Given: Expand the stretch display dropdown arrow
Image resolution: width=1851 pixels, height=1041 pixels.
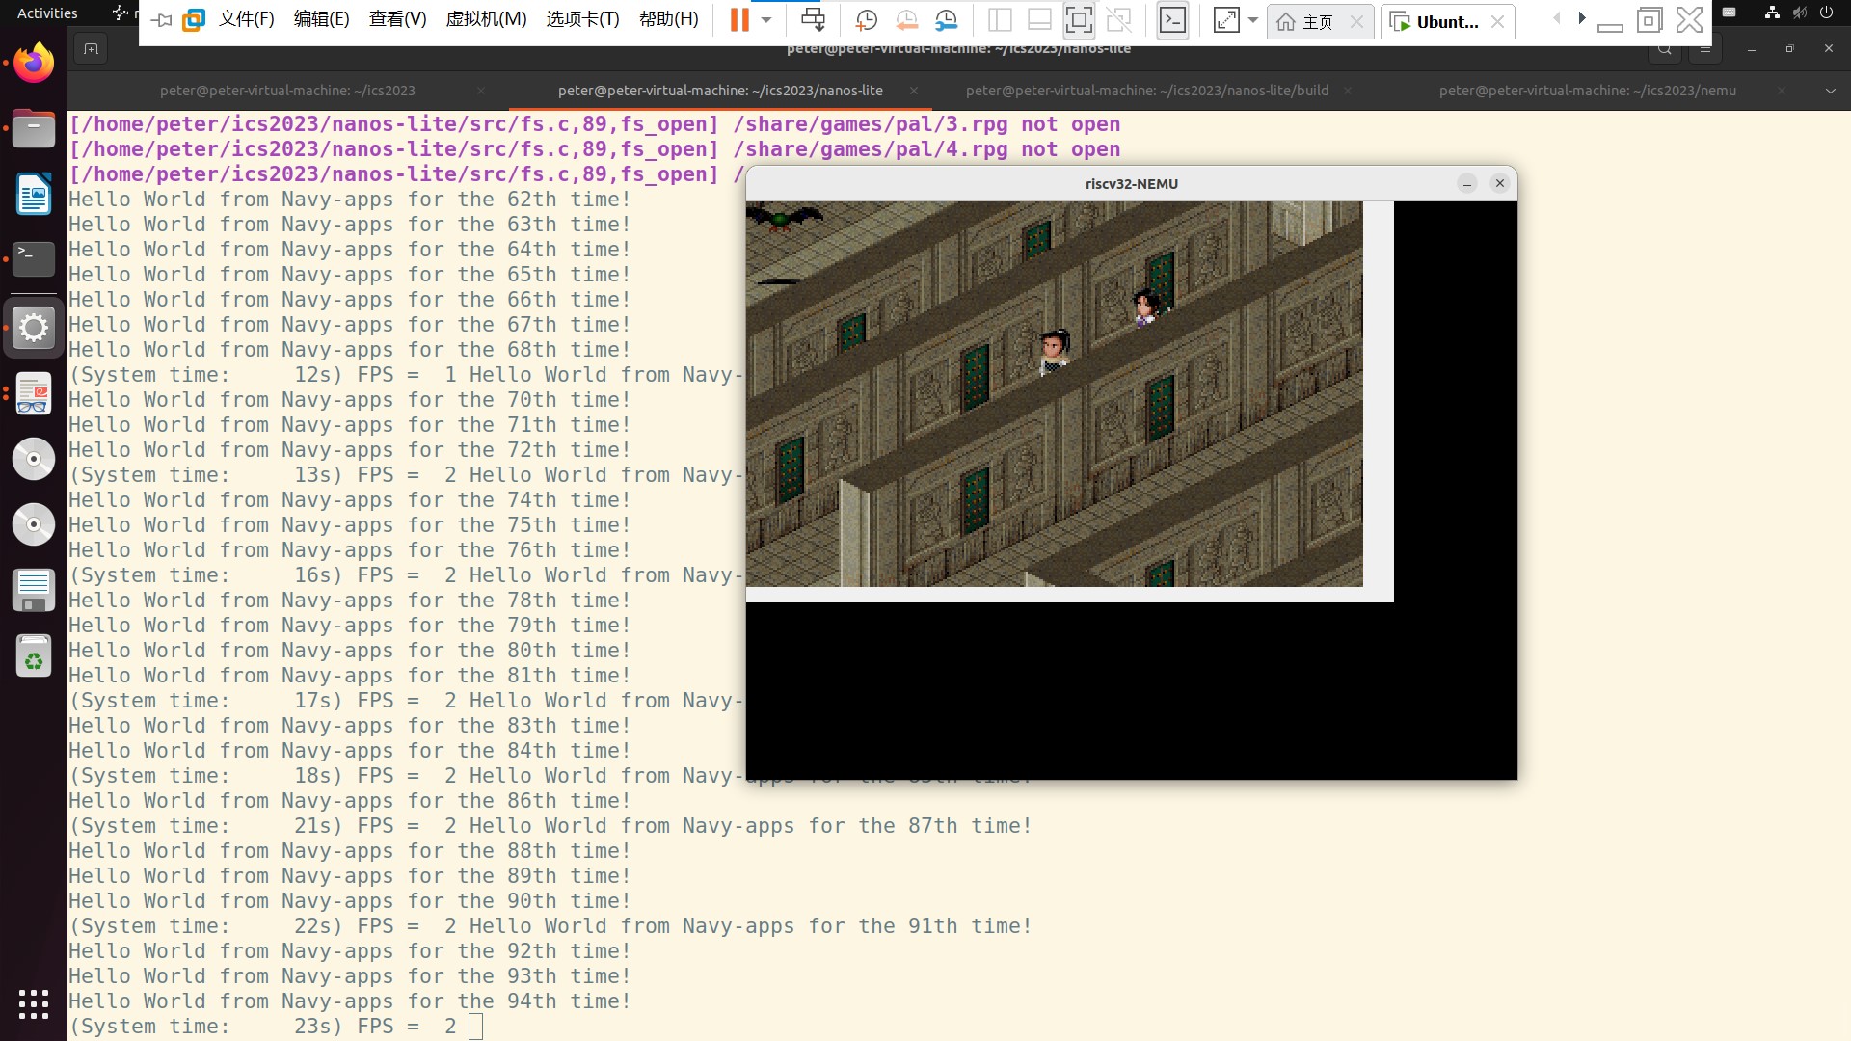Looking at the screenshot, I should click(1252, 20).
